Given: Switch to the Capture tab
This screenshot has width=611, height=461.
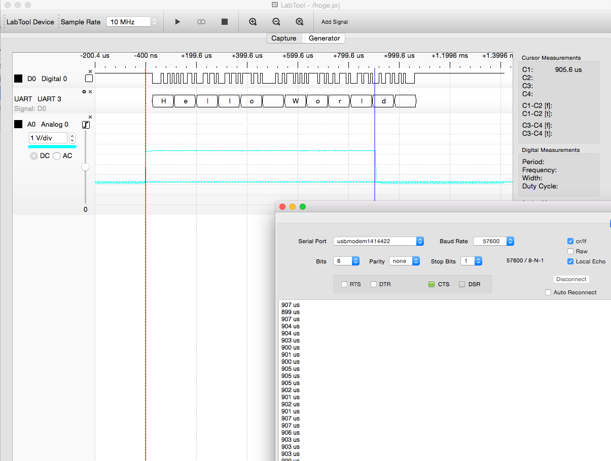Looking at the screenshot, I should (284, 39).
